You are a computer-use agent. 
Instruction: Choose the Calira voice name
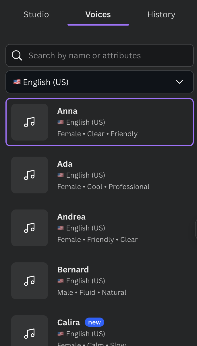pos(69,322)
